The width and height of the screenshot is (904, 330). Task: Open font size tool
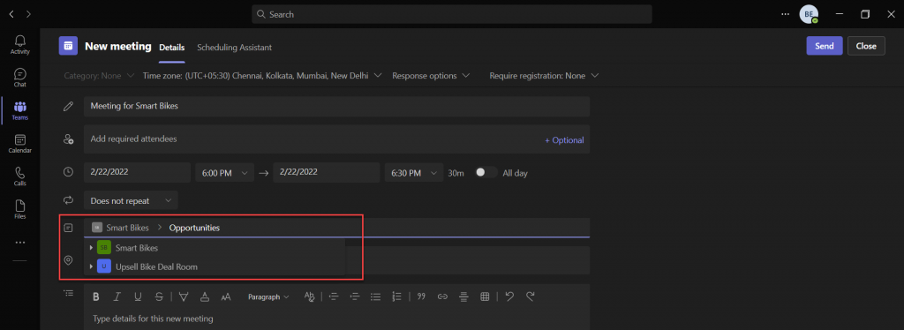point(225,296)
